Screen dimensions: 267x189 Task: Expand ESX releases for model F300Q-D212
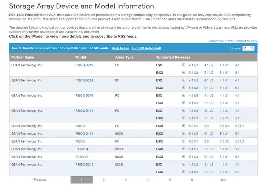pyautogui.click(x=184, y=65)
